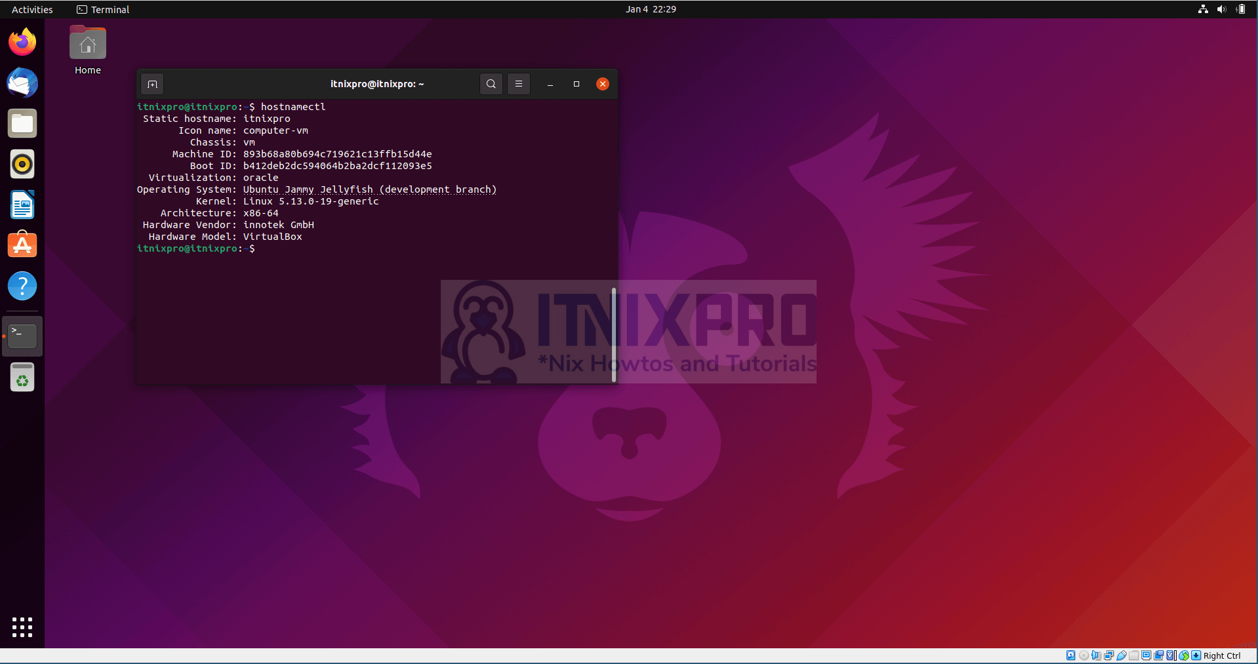Open the VirtualBox shared folders indicator

(x=1134, y=655)
